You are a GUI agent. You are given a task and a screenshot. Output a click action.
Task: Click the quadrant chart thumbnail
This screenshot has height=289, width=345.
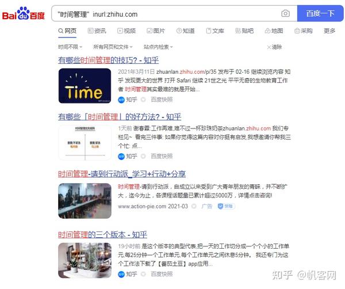(x=85, y=143)
